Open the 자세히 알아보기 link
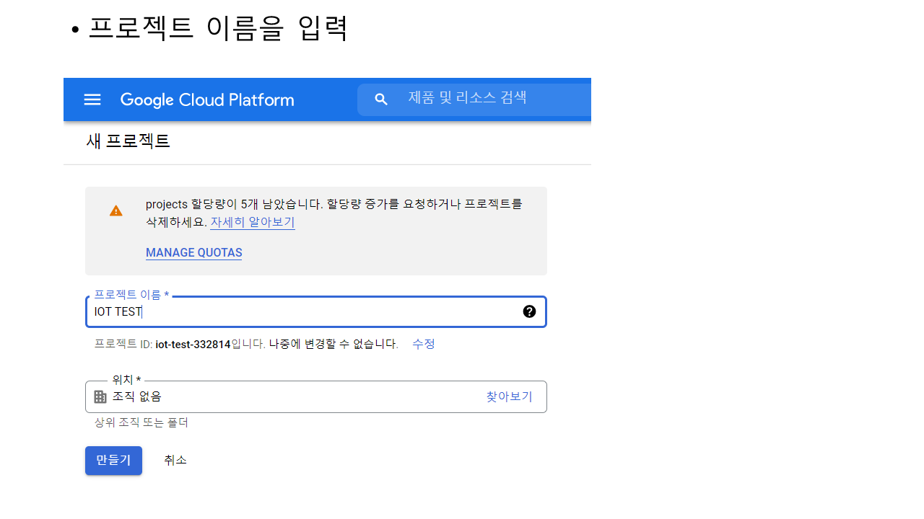The width and height of the screenshot is (924, 519). click(252, 222)
